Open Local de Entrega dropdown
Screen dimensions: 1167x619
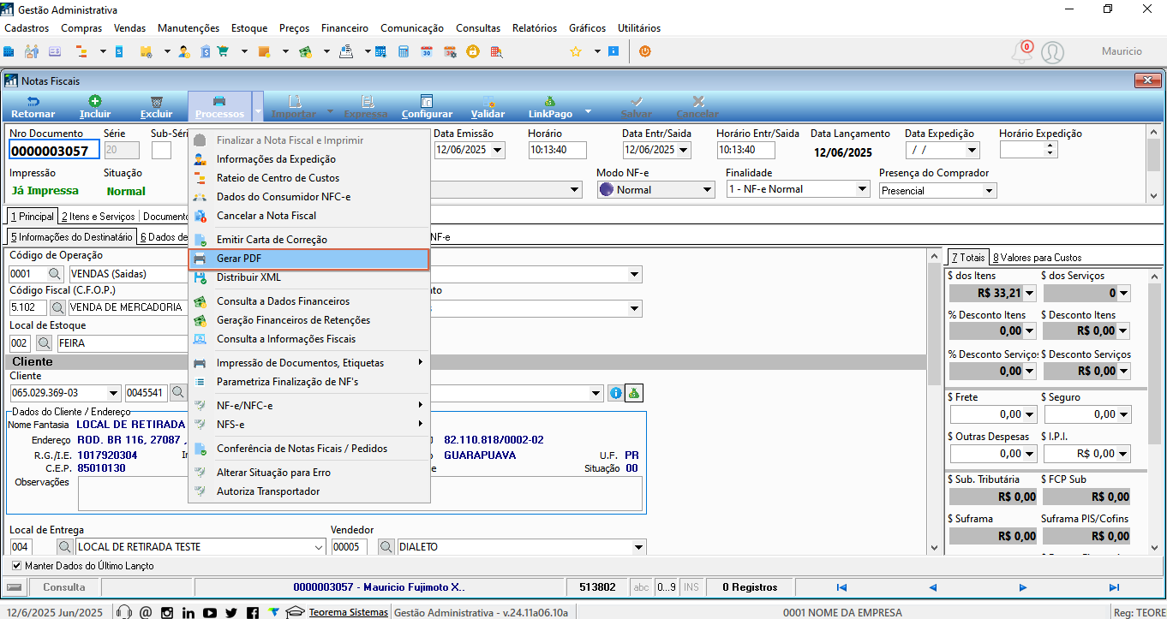(x=319, y=546)
